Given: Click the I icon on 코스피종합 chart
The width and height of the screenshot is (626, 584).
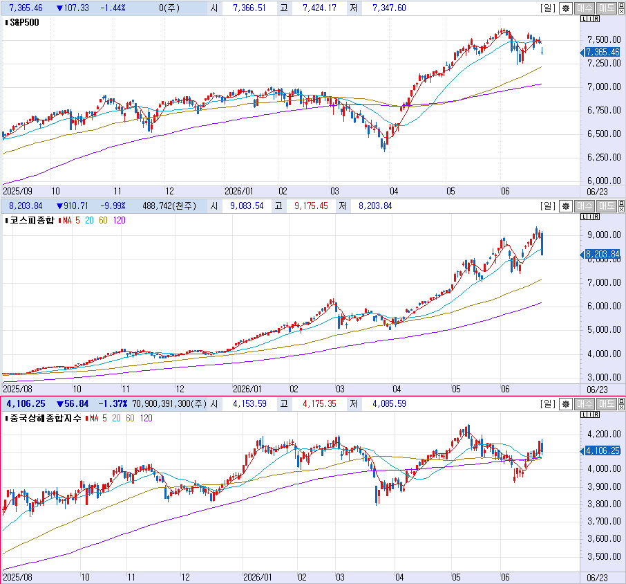Looking at the screenshot, I should (590, 217).
